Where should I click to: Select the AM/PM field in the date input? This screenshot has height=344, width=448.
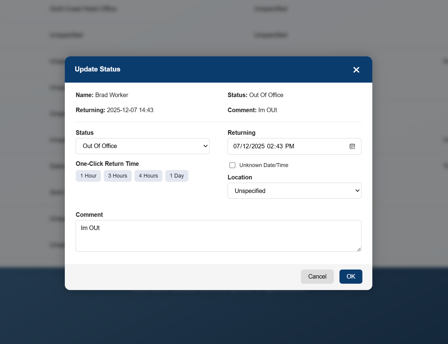tap(290, 146)
